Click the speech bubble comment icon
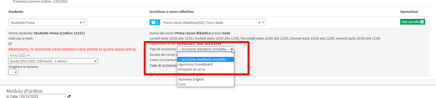Screen dimensions: 436x98 click(10, 44)
